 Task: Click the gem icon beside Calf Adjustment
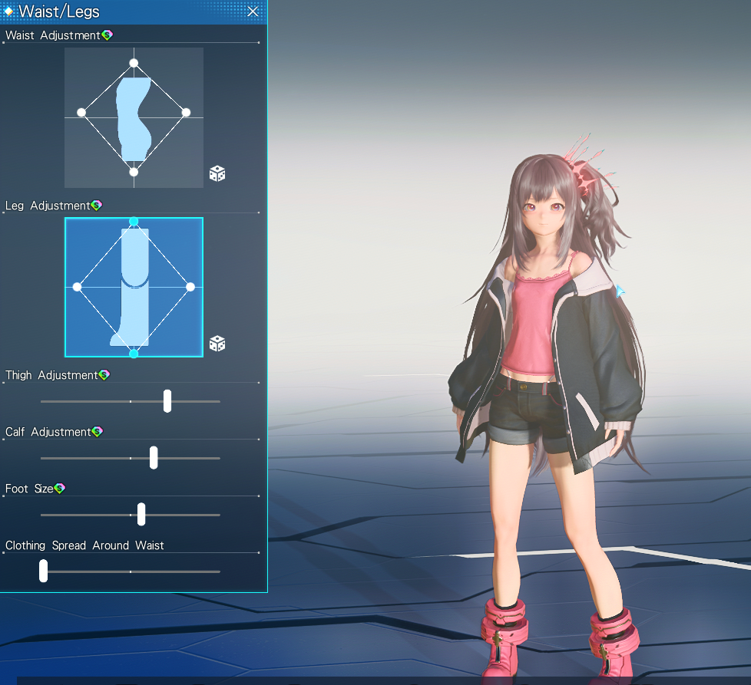pyautogui.click(x=98, y=431)
